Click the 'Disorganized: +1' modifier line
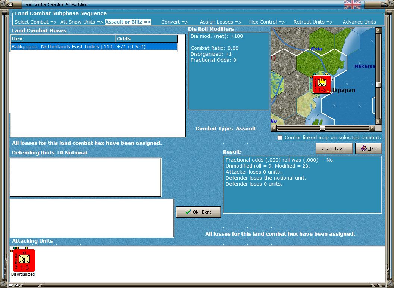This screenshot has height=288, width=394. (211, 54)
